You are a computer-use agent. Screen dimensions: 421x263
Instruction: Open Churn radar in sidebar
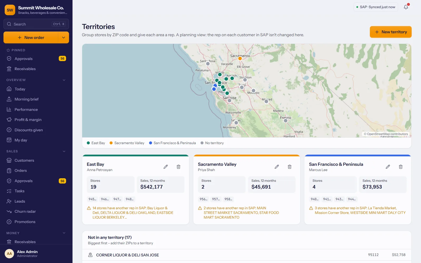[x=36, y=211]
